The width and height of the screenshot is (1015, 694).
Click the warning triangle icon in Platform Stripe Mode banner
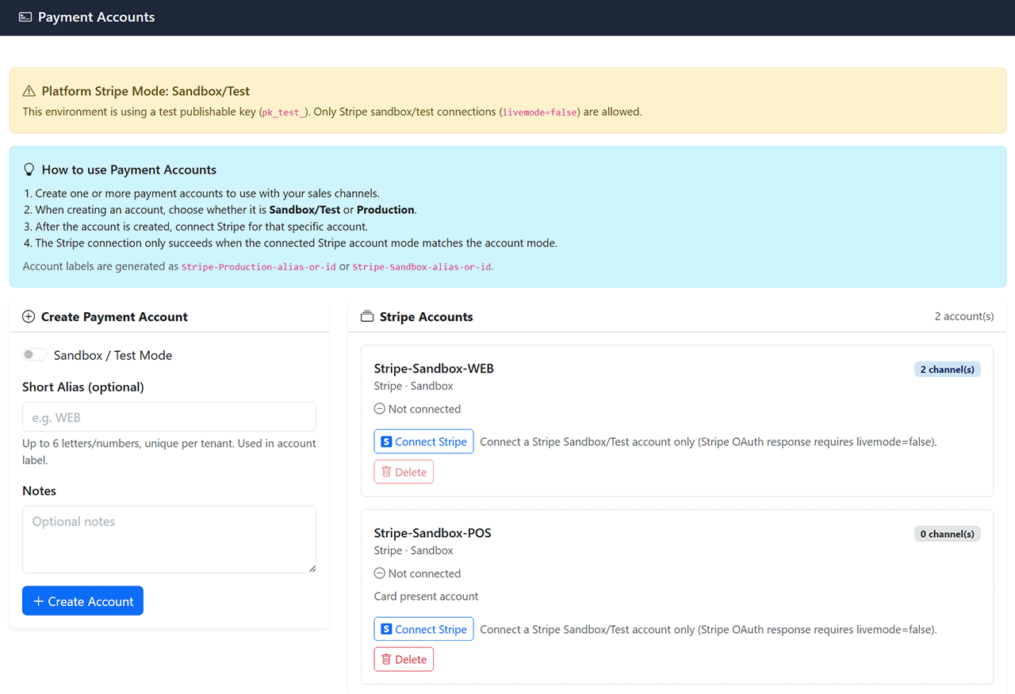29,91
